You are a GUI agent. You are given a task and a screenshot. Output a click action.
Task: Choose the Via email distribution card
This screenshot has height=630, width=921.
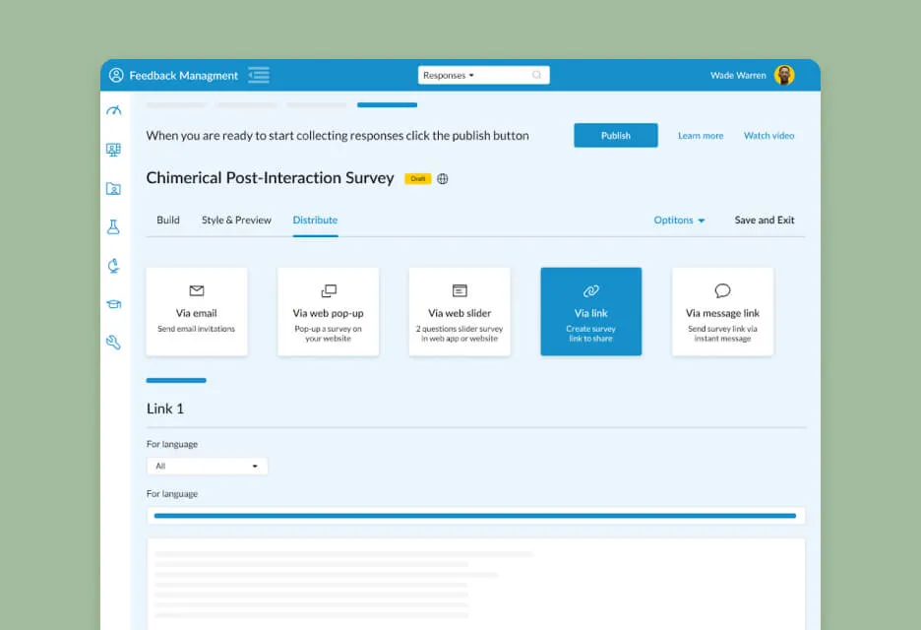click(x=197, y=311)
